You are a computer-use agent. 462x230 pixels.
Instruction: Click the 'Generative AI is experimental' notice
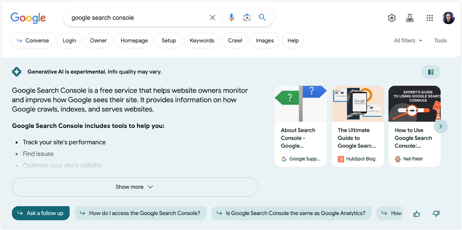click(94, 72)
